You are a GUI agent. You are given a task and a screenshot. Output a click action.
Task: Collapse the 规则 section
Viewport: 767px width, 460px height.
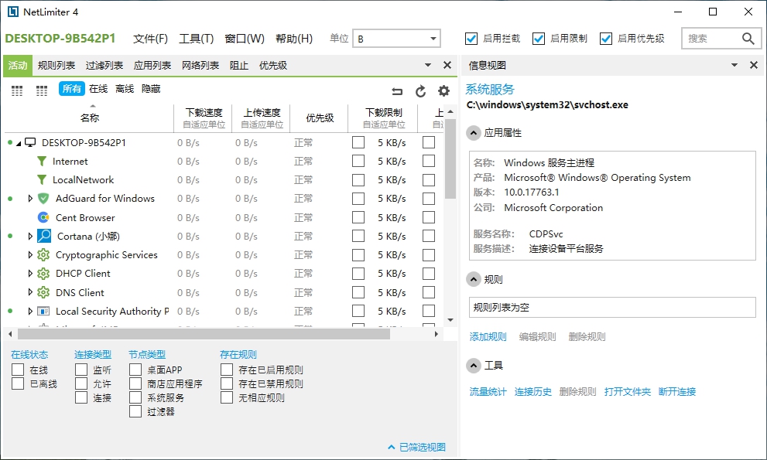474,280
